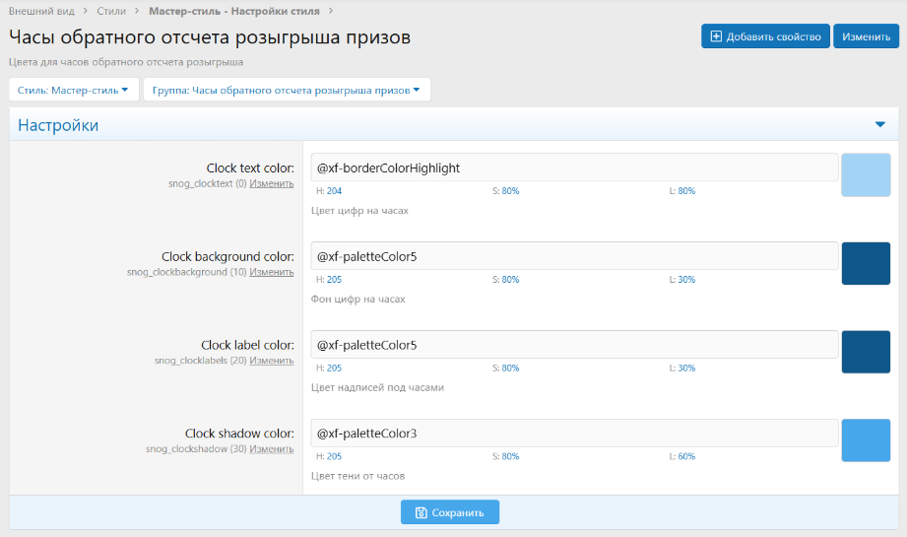Viewport: 907px width, 537px height.
Task: Open the Clock background color swatch
Action: tap(866, 264)
